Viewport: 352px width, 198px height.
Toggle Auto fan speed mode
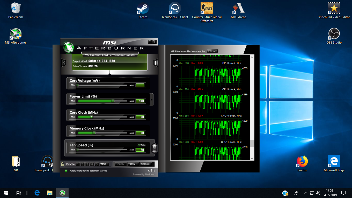(x=142, y=145)
